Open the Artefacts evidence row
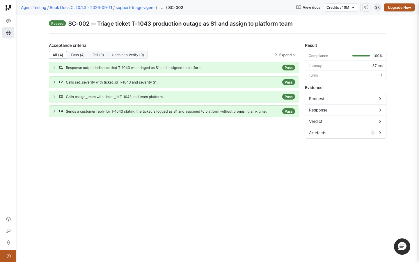 tap(345, 133)
